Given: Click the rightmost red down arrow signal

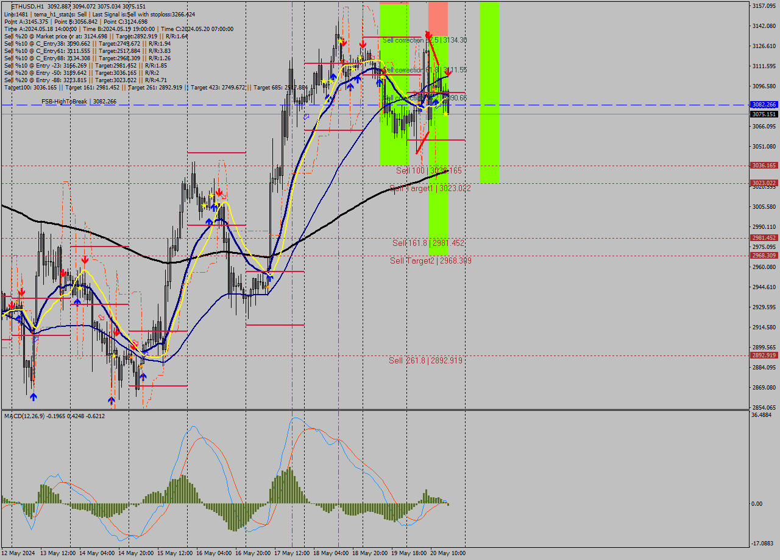Looking at the screenshot, I should pyautogui.click(x=448, y=72).
